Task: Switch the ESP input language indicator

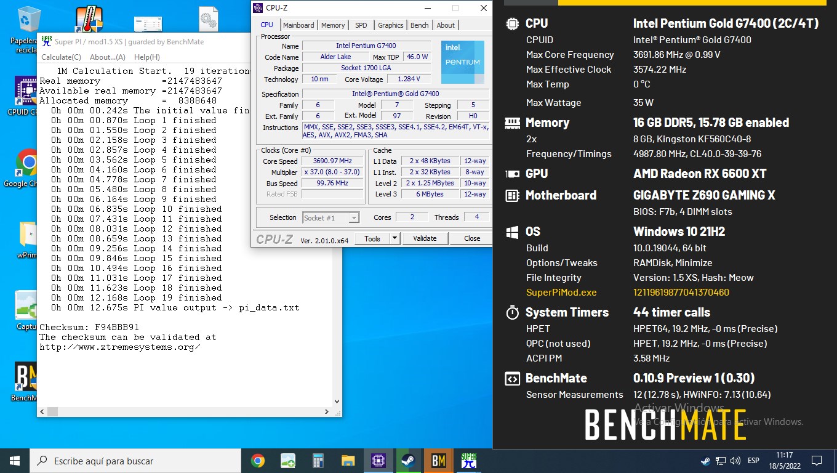Action: (x=753, y=461)
